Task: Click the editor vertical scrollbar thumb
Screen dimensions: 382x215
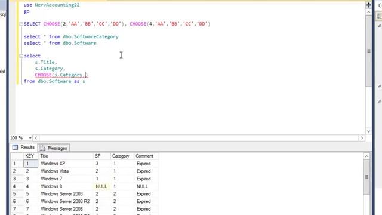Action: [x=369, y=51]
